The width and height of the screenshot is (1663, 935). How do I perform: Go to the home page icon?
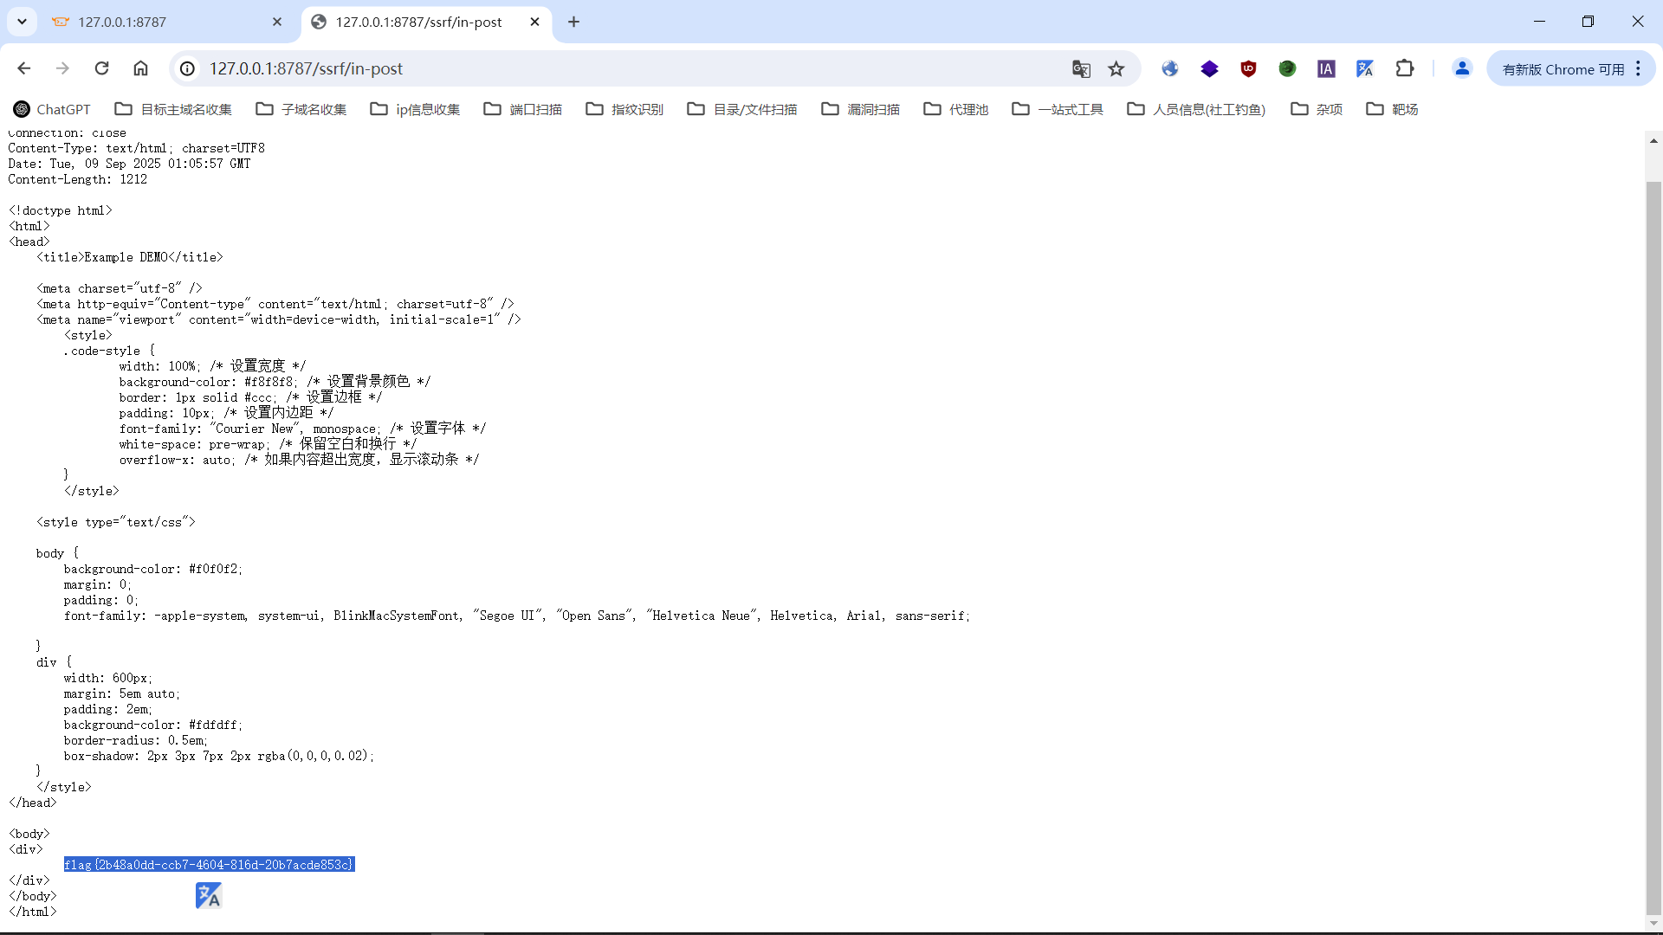[x=140, y=68]
